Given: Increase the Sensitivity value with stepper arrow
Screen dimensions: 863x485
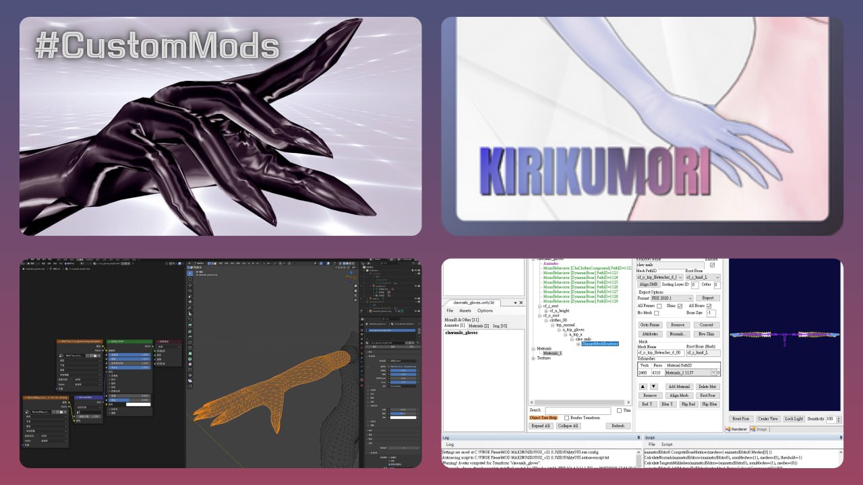Looking at the screenshot, I should click(839, 417).
